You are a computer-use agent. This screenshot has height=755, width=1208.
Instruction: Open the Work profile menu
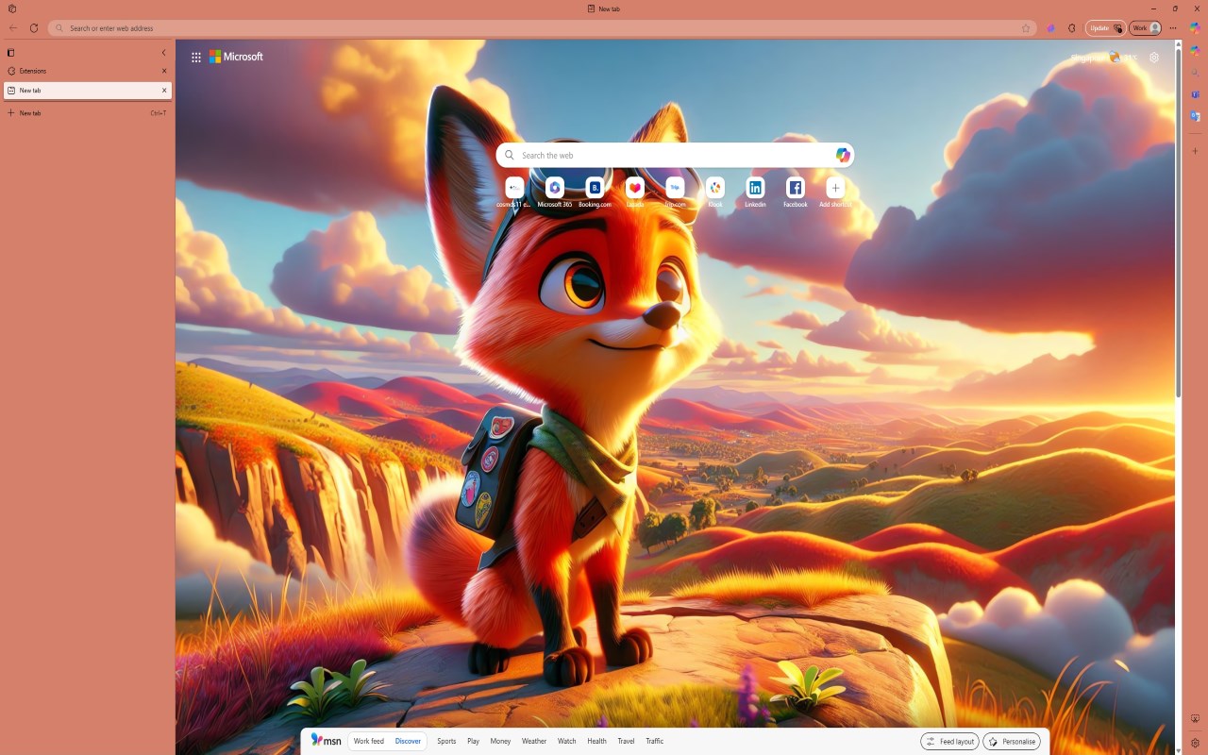point(1146,28)
